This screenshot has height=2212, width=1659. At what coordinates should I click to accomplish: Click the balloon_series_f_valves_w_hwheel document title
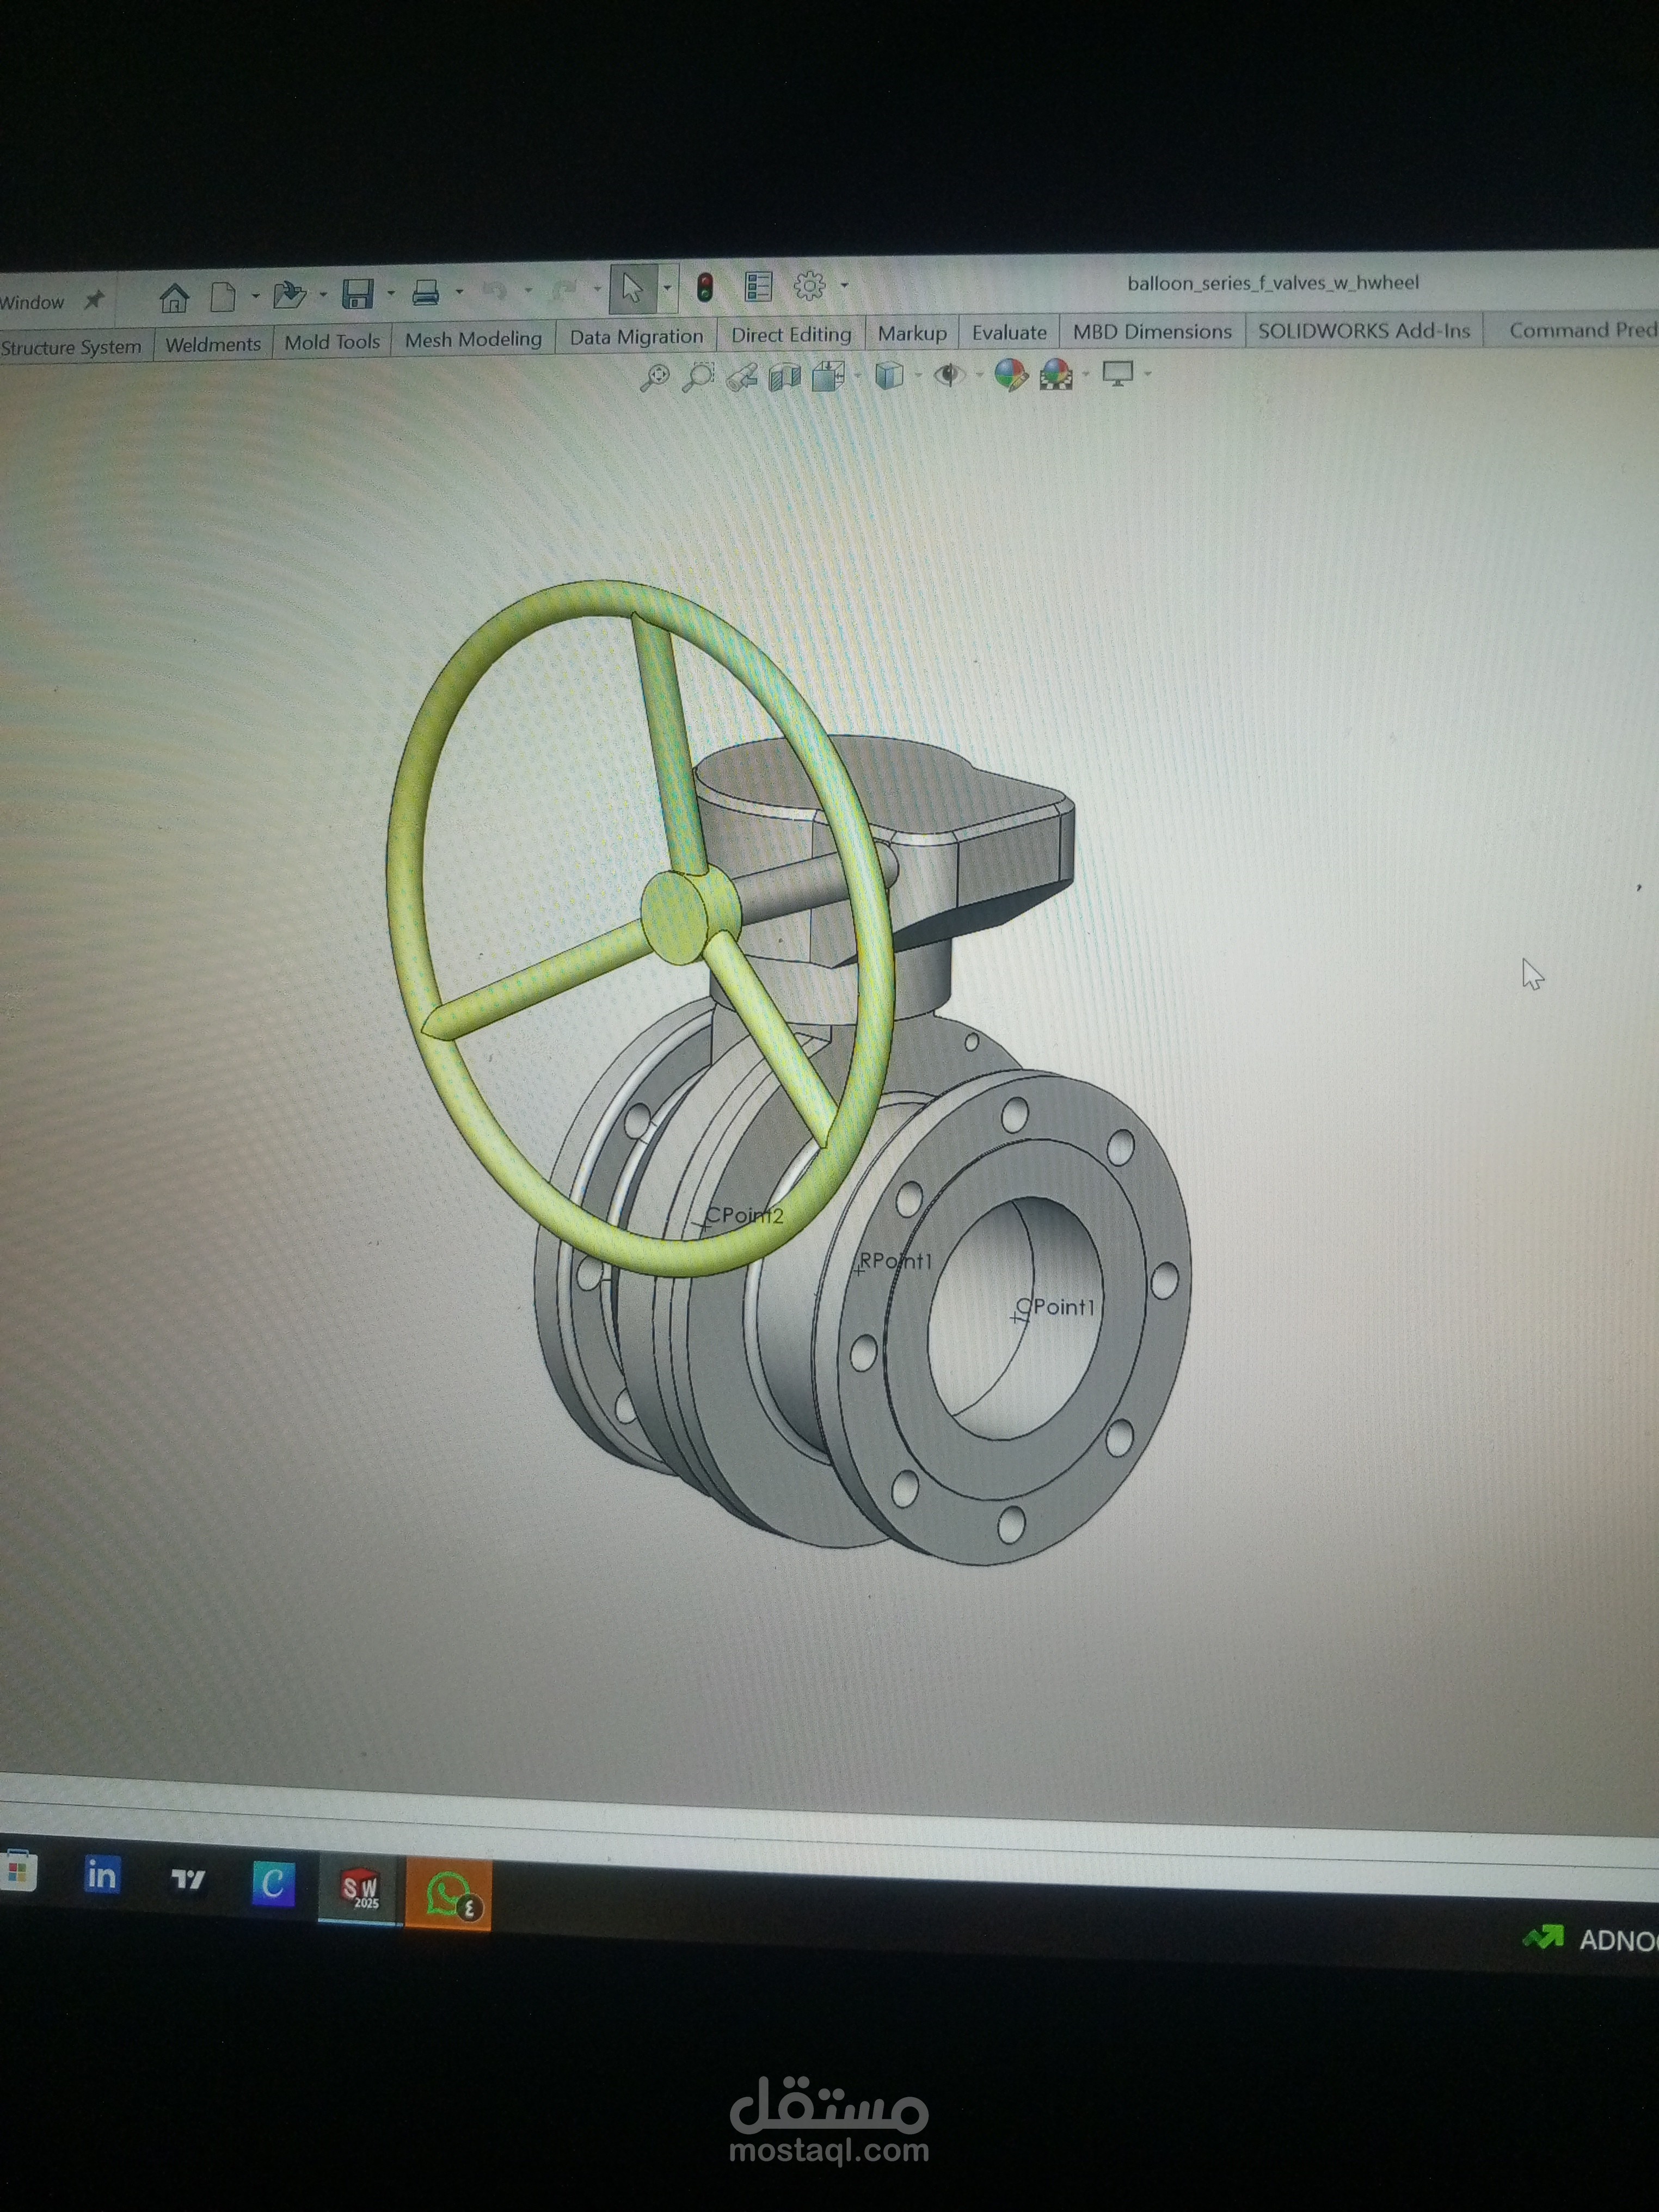[x=1272, y=283]
